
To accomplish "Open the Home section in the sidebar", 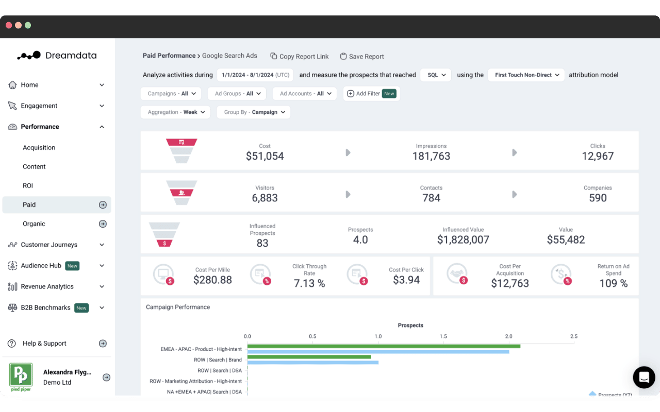I will coord(13,84).
